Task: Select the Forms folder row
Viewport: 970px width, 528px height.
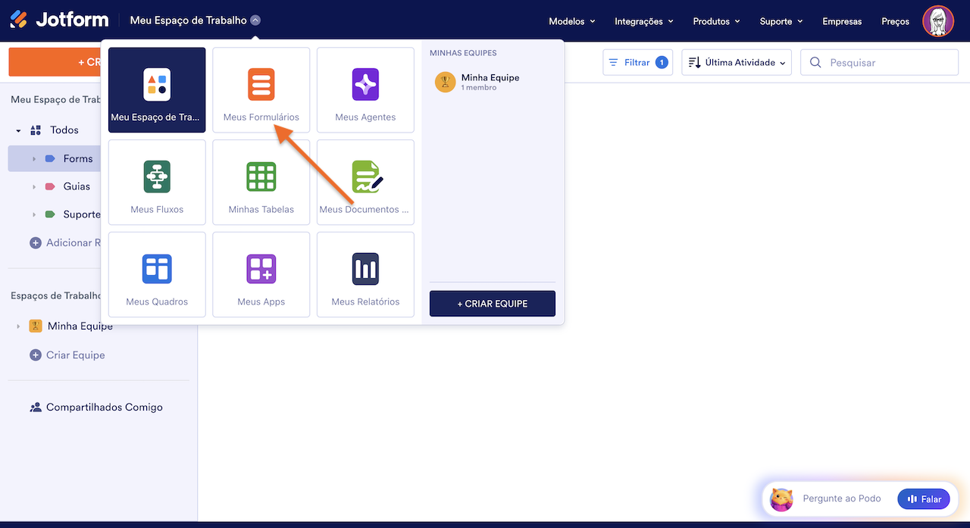Action: point(54,159)
